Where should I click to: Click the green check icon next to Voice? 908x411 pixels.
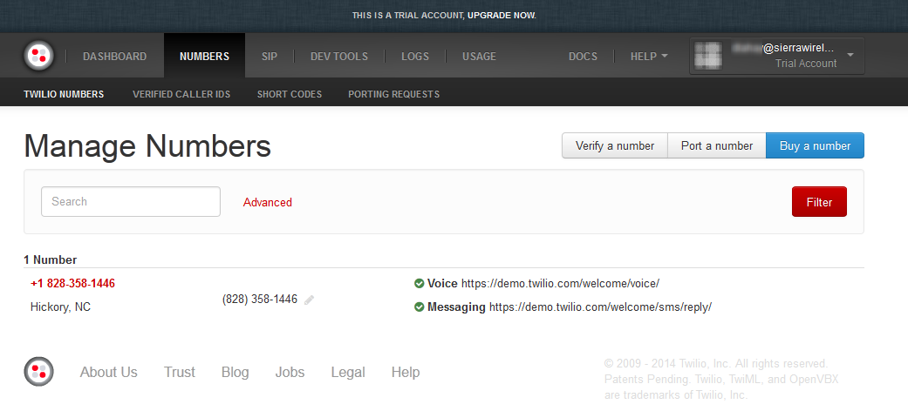pos(420,283)
